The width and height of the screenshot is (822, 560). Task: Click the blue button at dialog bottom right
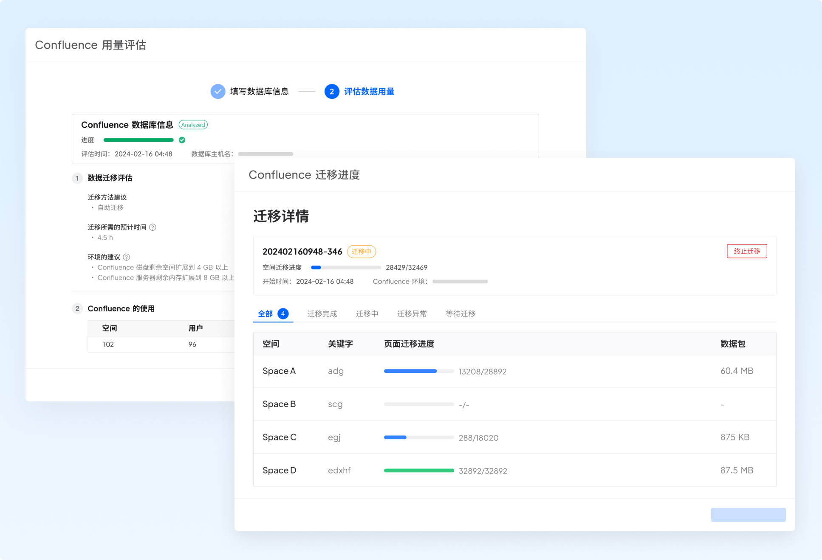(x=748, y=515)
